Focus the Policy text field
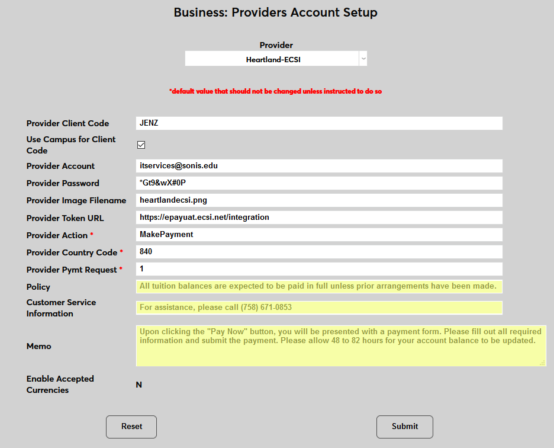 coord(319,286)
